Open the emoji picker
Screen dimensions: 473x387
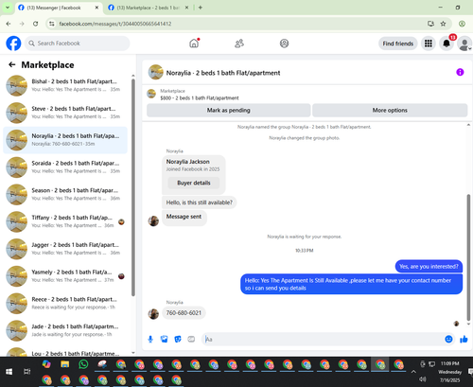point(448,339)
